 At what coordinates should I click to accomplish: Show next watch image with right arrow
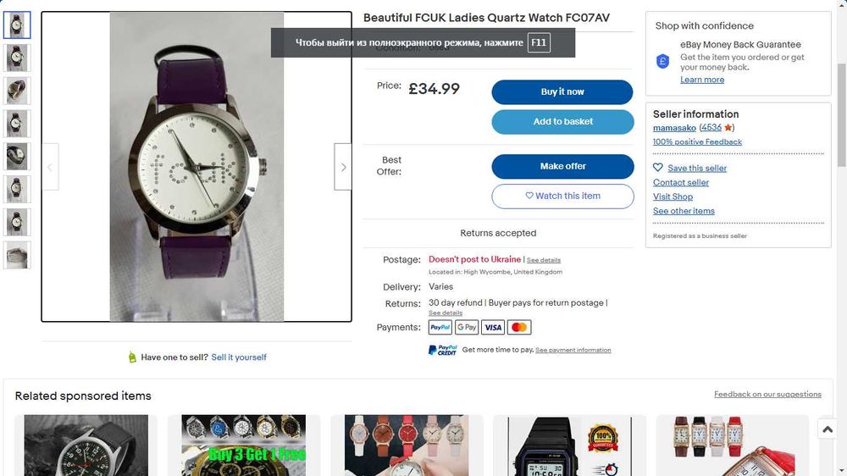click(x=343, y=167)
